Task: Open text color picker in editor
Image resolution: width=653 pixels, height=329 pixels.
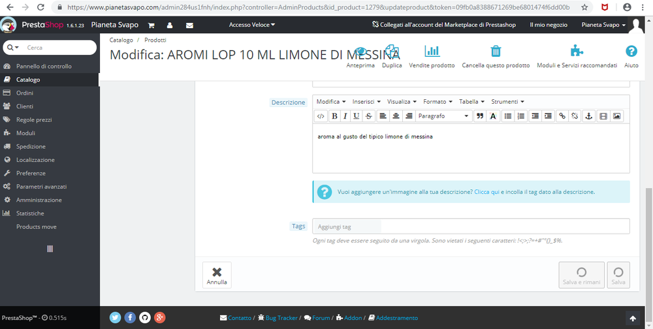Action: 492,116
